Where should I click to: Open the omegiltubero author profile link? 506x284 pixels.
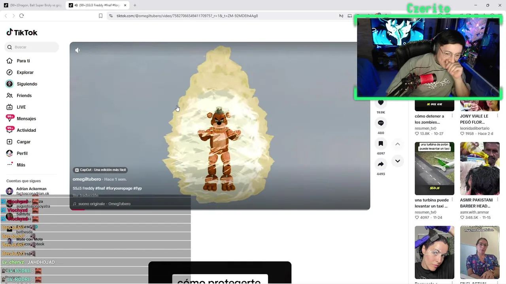(87, 179)
